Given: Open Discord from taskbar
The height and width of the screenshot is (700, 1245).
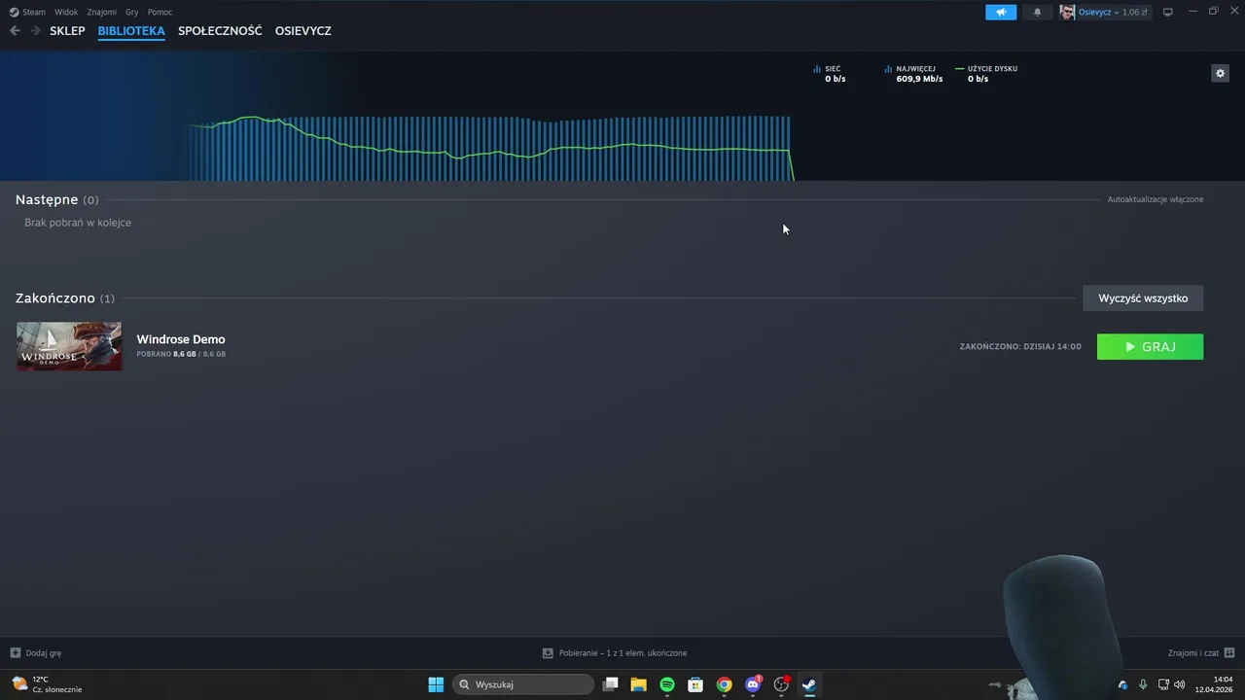Looking at the screenshot, I should click(753, 684).
